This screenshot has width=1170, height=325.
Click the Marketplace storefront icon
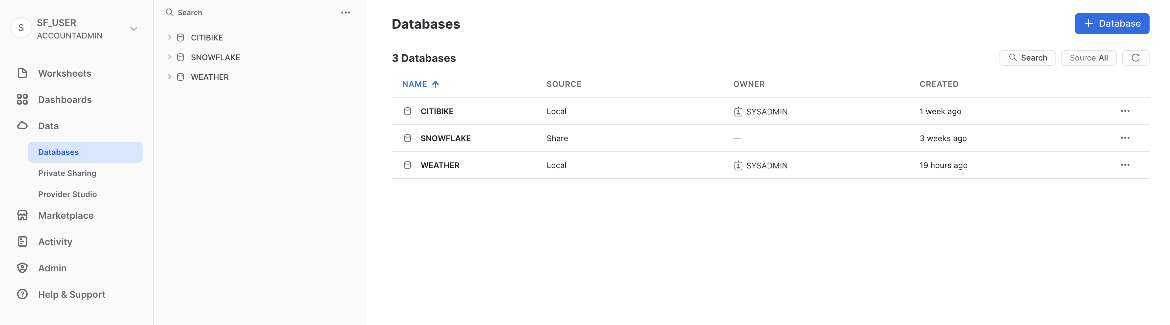click(22, 215)
